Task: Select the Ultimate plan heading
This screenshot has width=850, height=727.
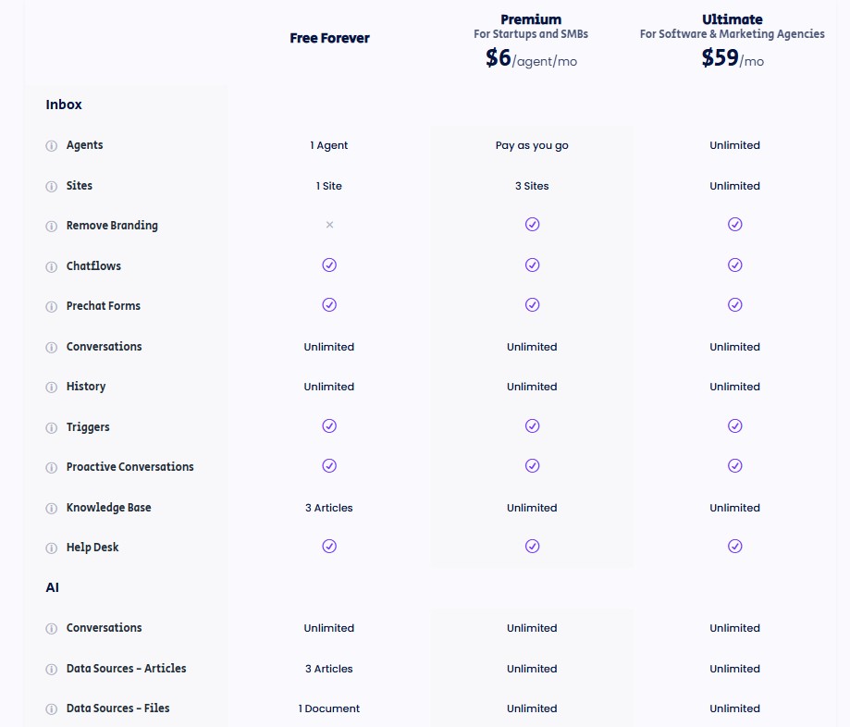Action: 733,19
